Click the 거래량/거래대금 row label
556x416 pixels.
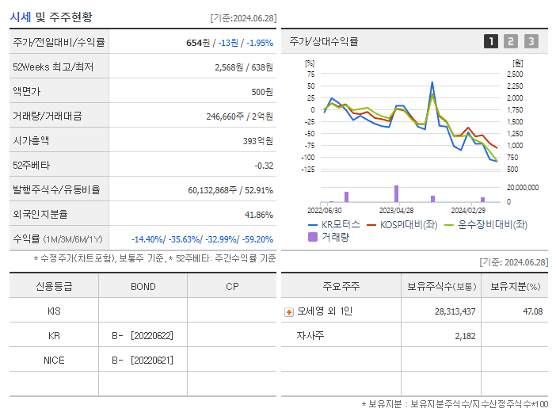48,116
